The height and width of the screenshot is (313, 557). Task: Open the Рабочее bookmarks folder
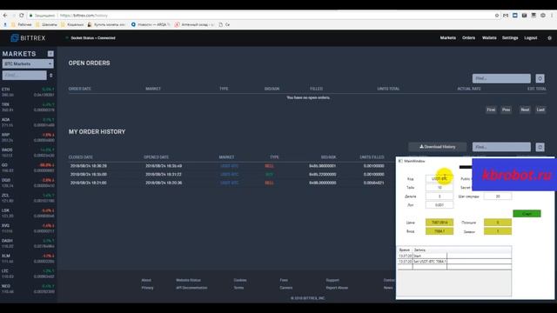click(x=22, y=24)
